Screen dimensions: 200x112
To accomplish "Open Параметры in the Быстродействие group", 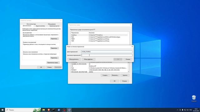I will 54,39.
